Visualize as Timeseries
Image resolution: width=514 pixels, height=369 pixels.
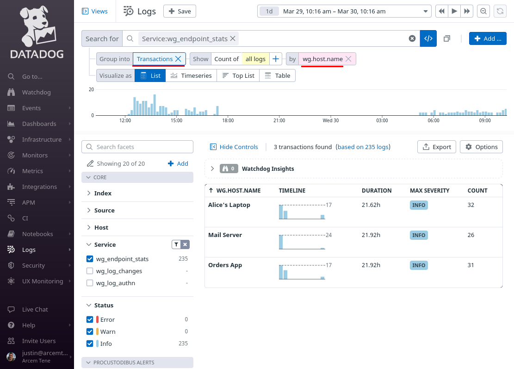point(191,75)
